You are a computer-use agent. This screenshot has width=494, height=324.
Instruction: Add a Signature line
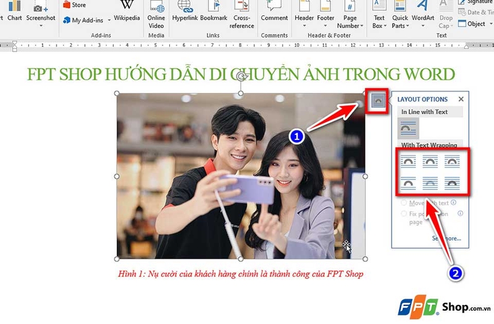coord(475,2)
